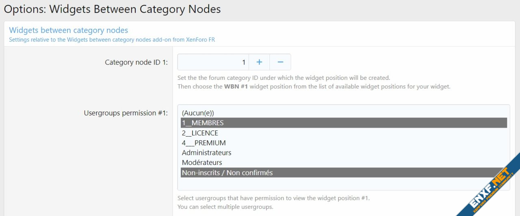This screenshot has height=216, width=520.
Task: Select the Administrateurs usergroup
Action: click(x=206, y=153)
